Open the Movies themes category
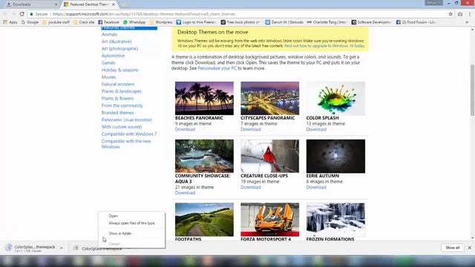Viewport: 475px width, 267px height. (x=108, y=77)
